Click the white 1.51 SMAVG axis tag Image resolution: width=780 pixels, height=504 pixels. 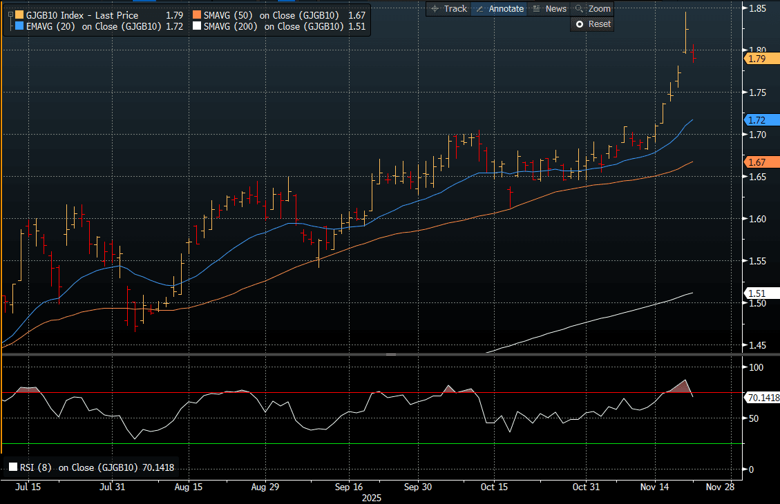click(x=757, y=293)
